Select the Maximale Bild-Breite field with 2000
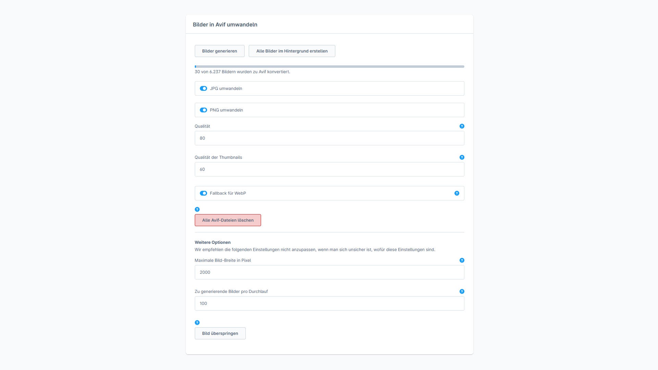The height and width of the screenshot is (370, 658). click(x=329, y=272)
